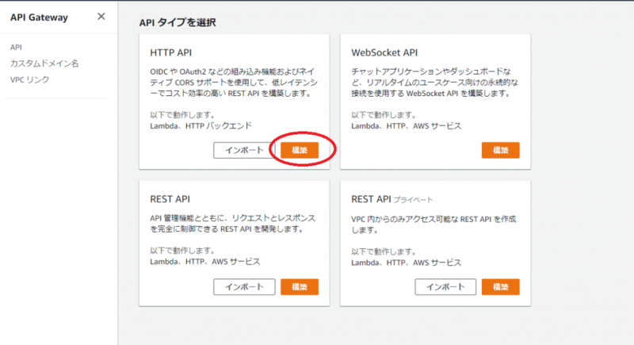Click the API Gateway panel title
Viewport: 634px width, 345px height.
pyautogui.click(x=39, y=17)
